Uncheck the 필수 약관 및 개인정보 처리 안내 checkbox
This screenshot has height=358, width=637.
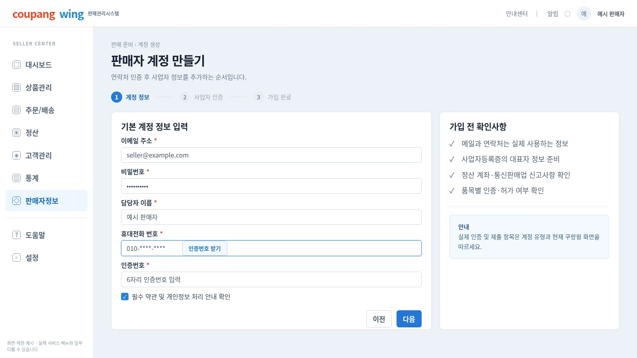[125, 296]
